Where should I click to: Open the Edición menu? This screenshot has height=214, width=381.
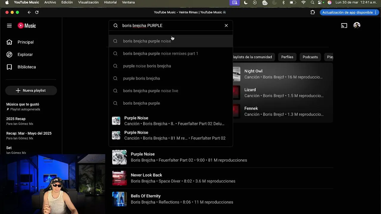[x=67, y=2]
